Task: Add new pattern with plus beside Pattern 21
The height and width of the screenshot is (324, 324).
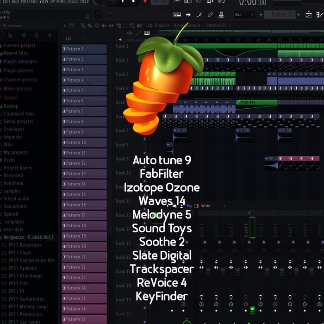Action: pyautogui.click(x=299, y=15)
